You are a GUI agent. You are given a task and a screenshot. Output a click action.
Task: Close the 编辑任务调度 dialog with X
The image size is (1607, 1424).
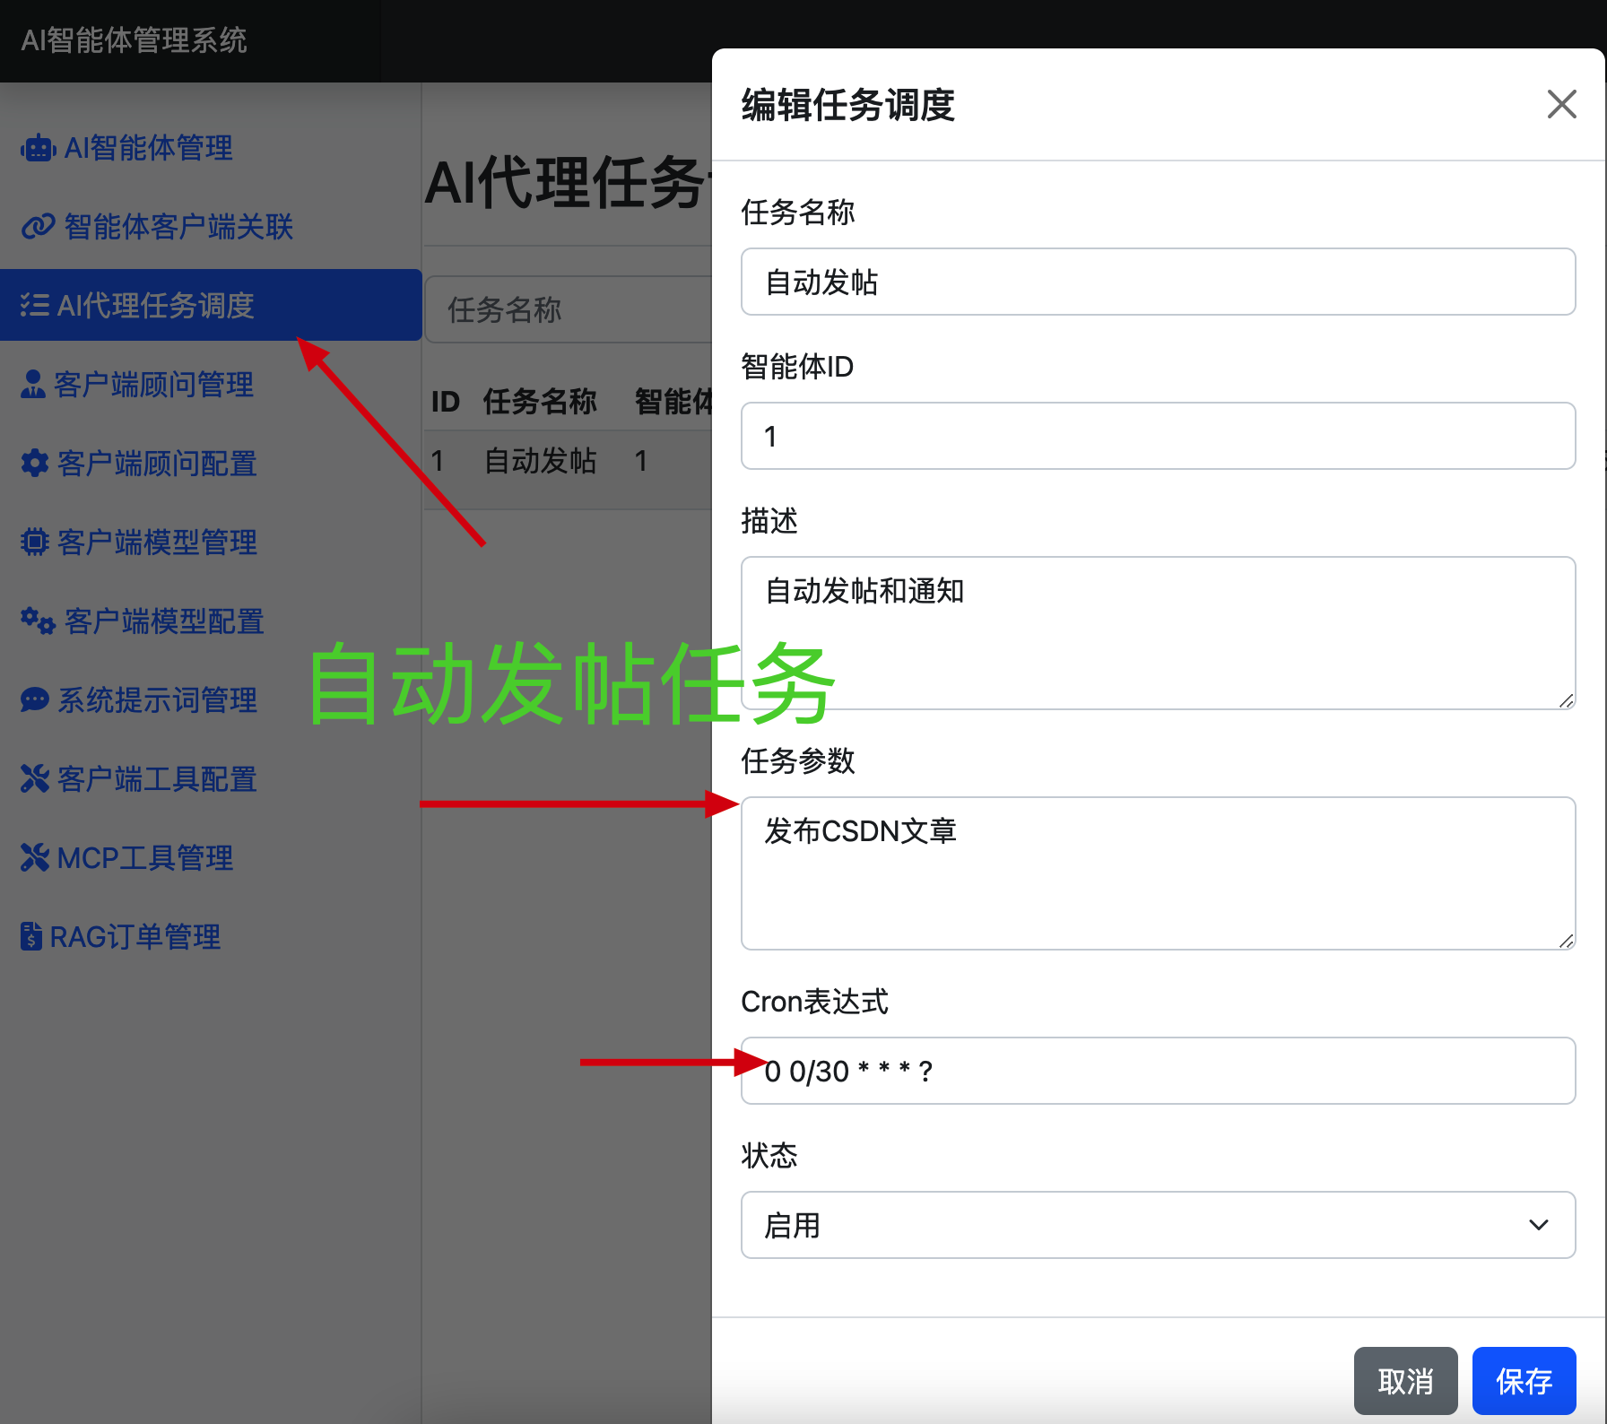point(1561,104)
